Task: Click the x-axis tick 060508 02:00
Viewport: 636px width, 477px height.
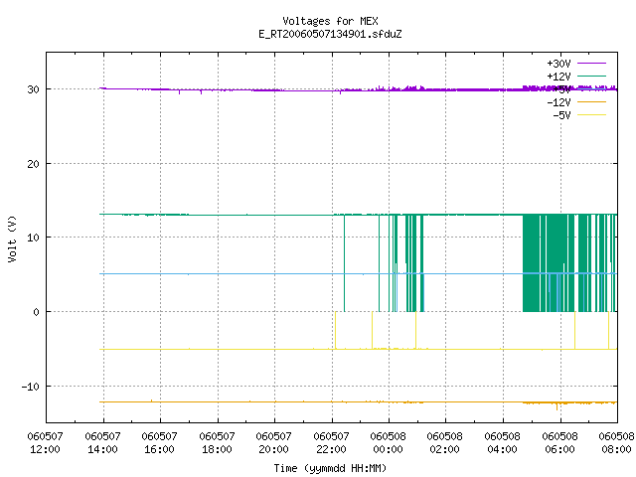Action: [x=445, y=442]
